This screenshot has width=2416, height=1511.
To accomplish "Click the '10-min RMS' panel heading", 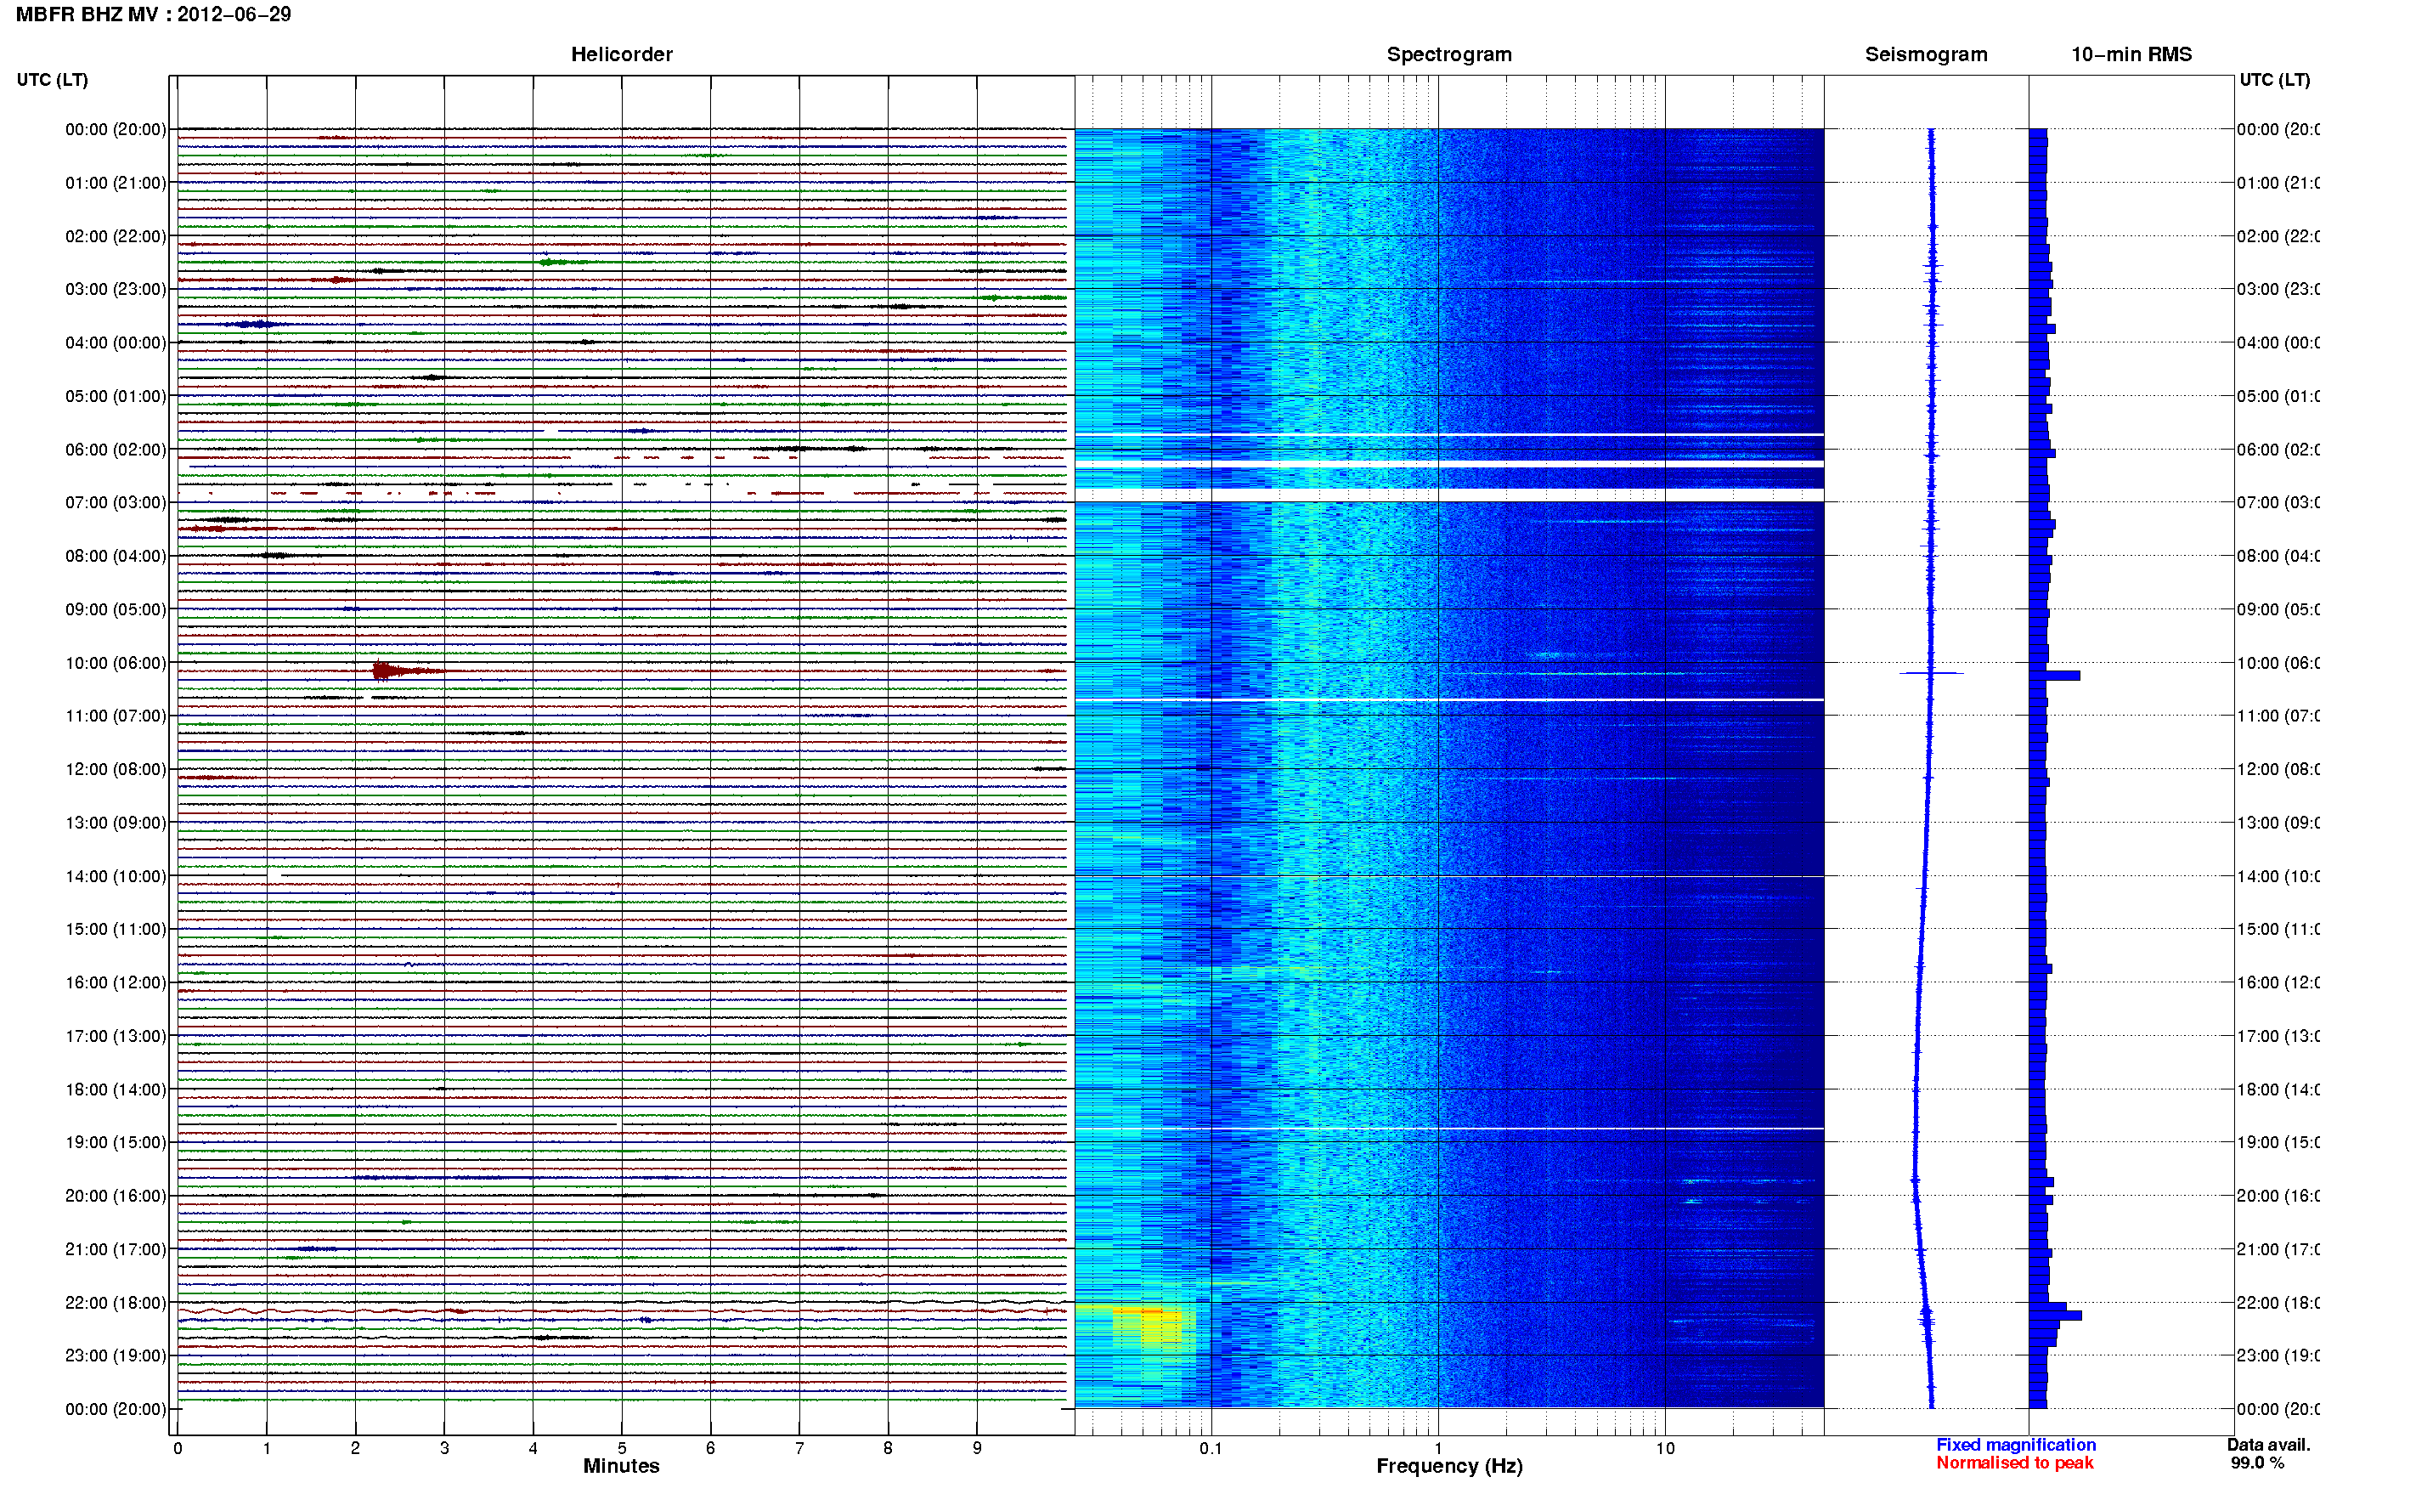I will pyautogui.click(x=2131, y=54).
